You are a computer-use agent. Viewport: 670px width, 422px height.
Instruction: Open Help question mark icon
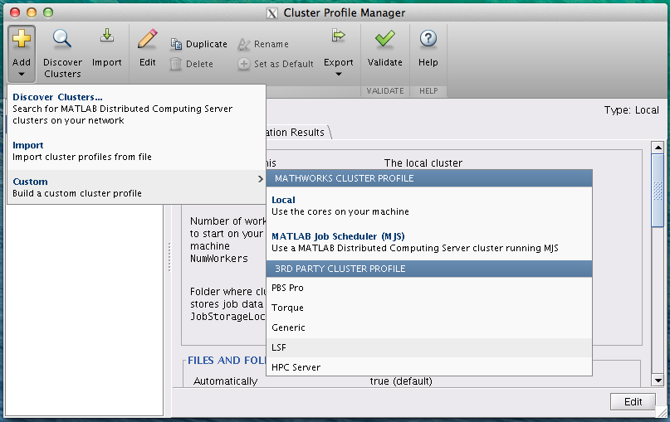[428, 38]
